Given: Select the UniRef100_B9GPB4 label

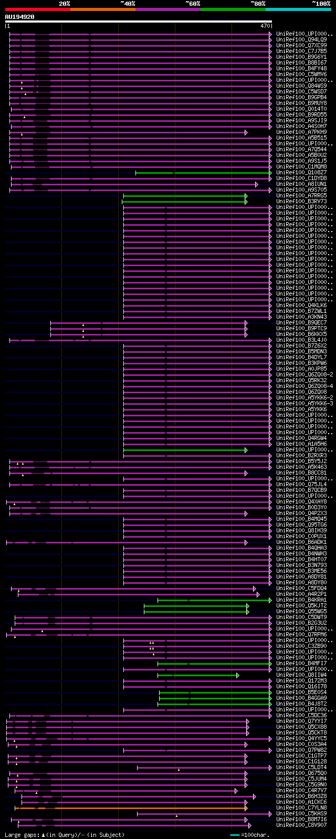Looking at the screenshot, I should coord(301,97).
